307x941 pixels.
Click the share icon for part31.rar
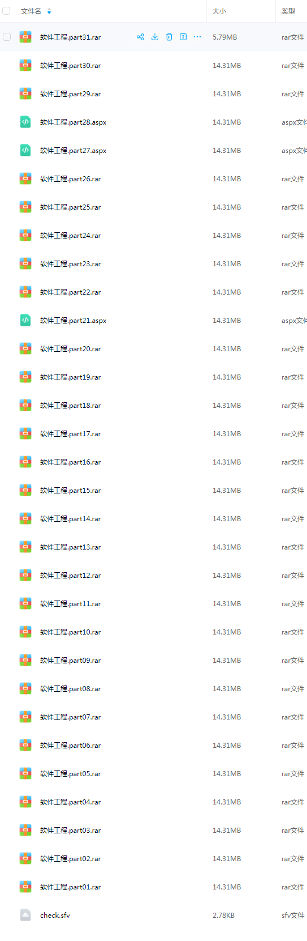coord(140,37)
